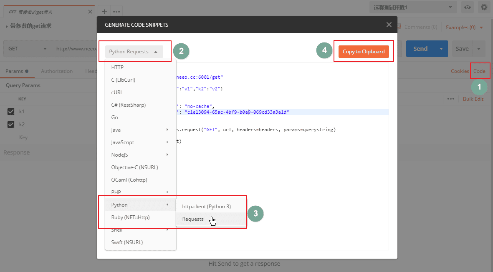Open the Cookies link
This screenshot has height=272, width=493.
(x=460, y=71)
